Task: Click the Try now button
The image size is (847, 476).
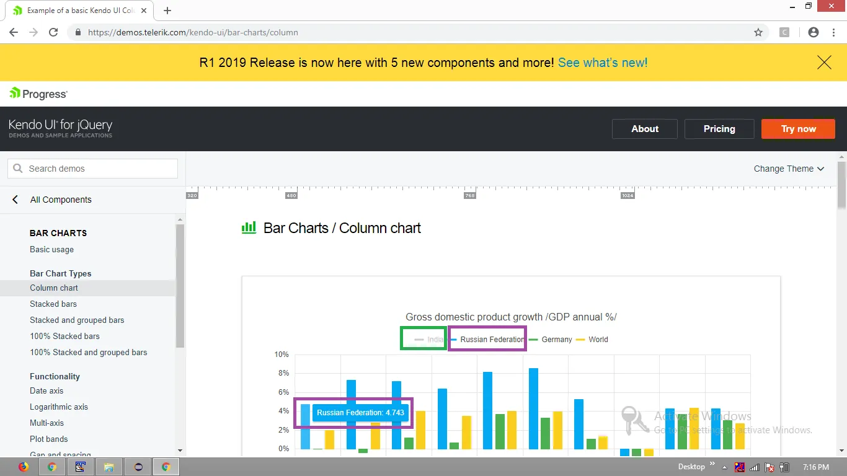Action: 798,129
